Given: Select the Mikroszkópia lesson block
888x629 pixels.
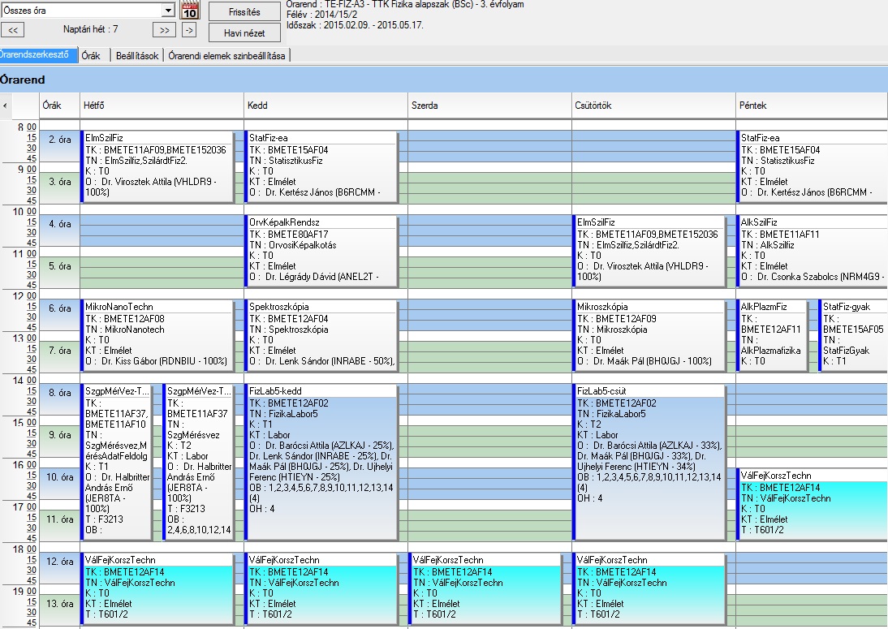Looking at the screenshot, I should tap(649, 336).
